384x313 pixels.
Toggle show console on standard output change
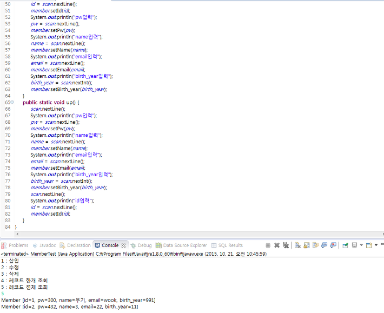pos(325,245)
